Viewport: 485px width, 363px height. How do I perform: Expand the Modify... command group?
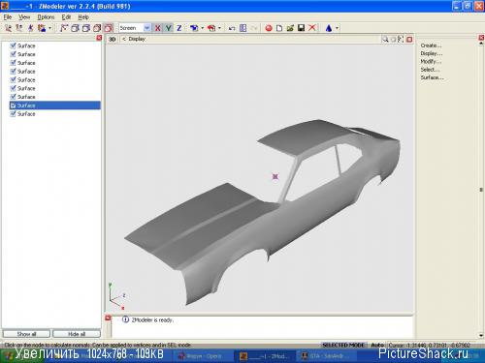tap(431, 61)
